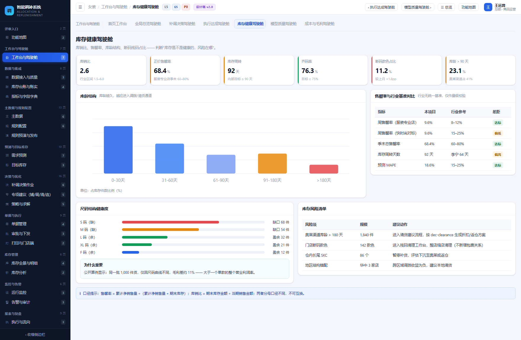Open the 补调决策驾驶舱 tab
521x340 pixels.
[x=182, y=24]
